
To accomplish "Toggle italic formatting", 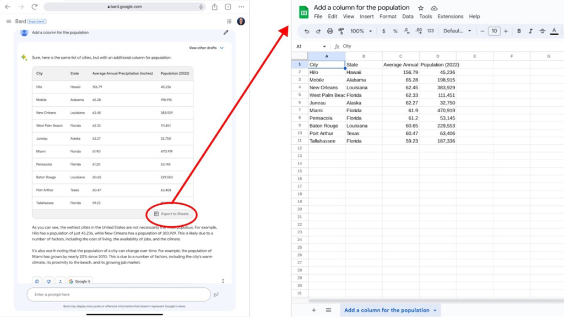I will tap(531, 31).
